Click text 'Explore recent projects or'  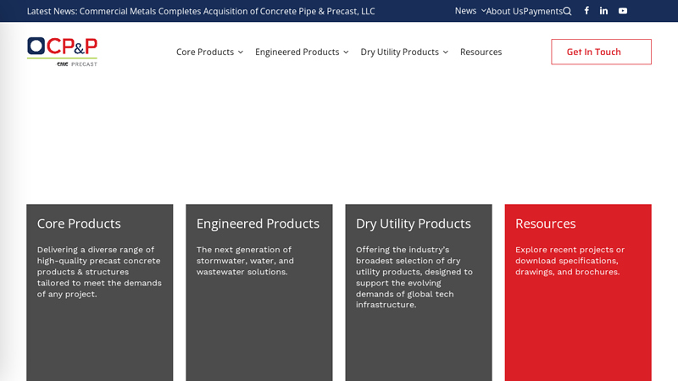570,250
